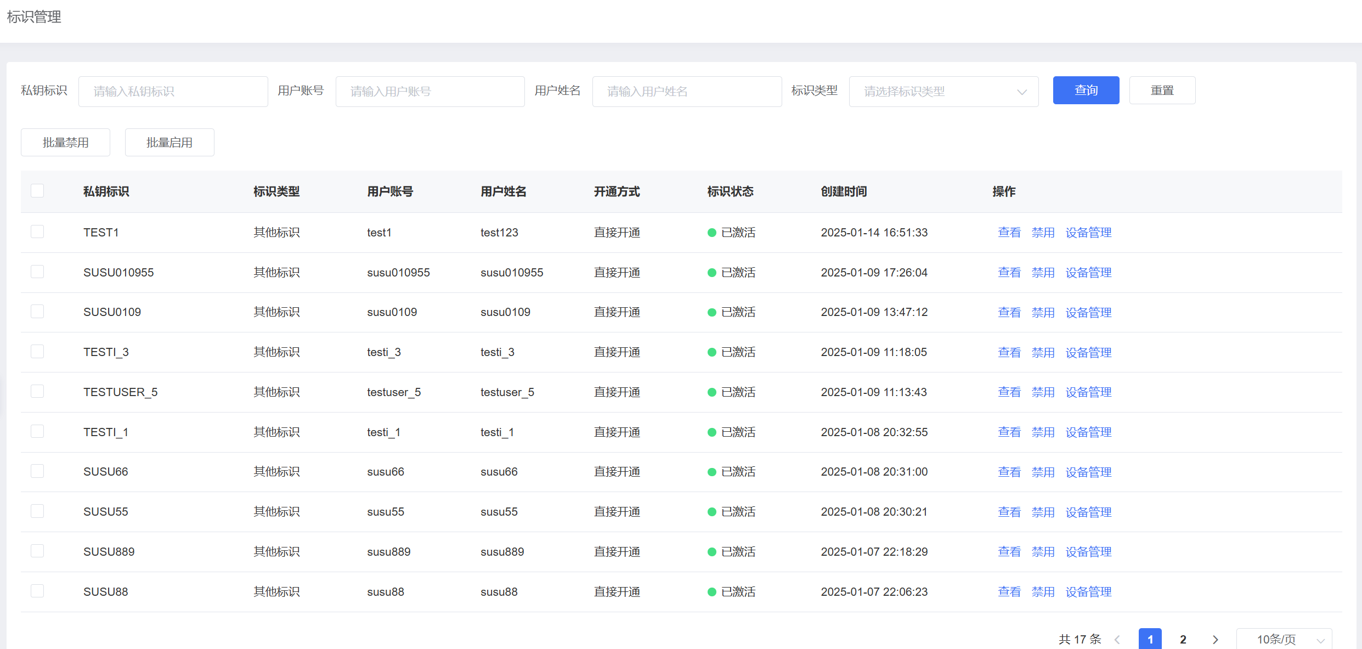Open the 10条/页 page size dropdown

tap(1284, 640)
